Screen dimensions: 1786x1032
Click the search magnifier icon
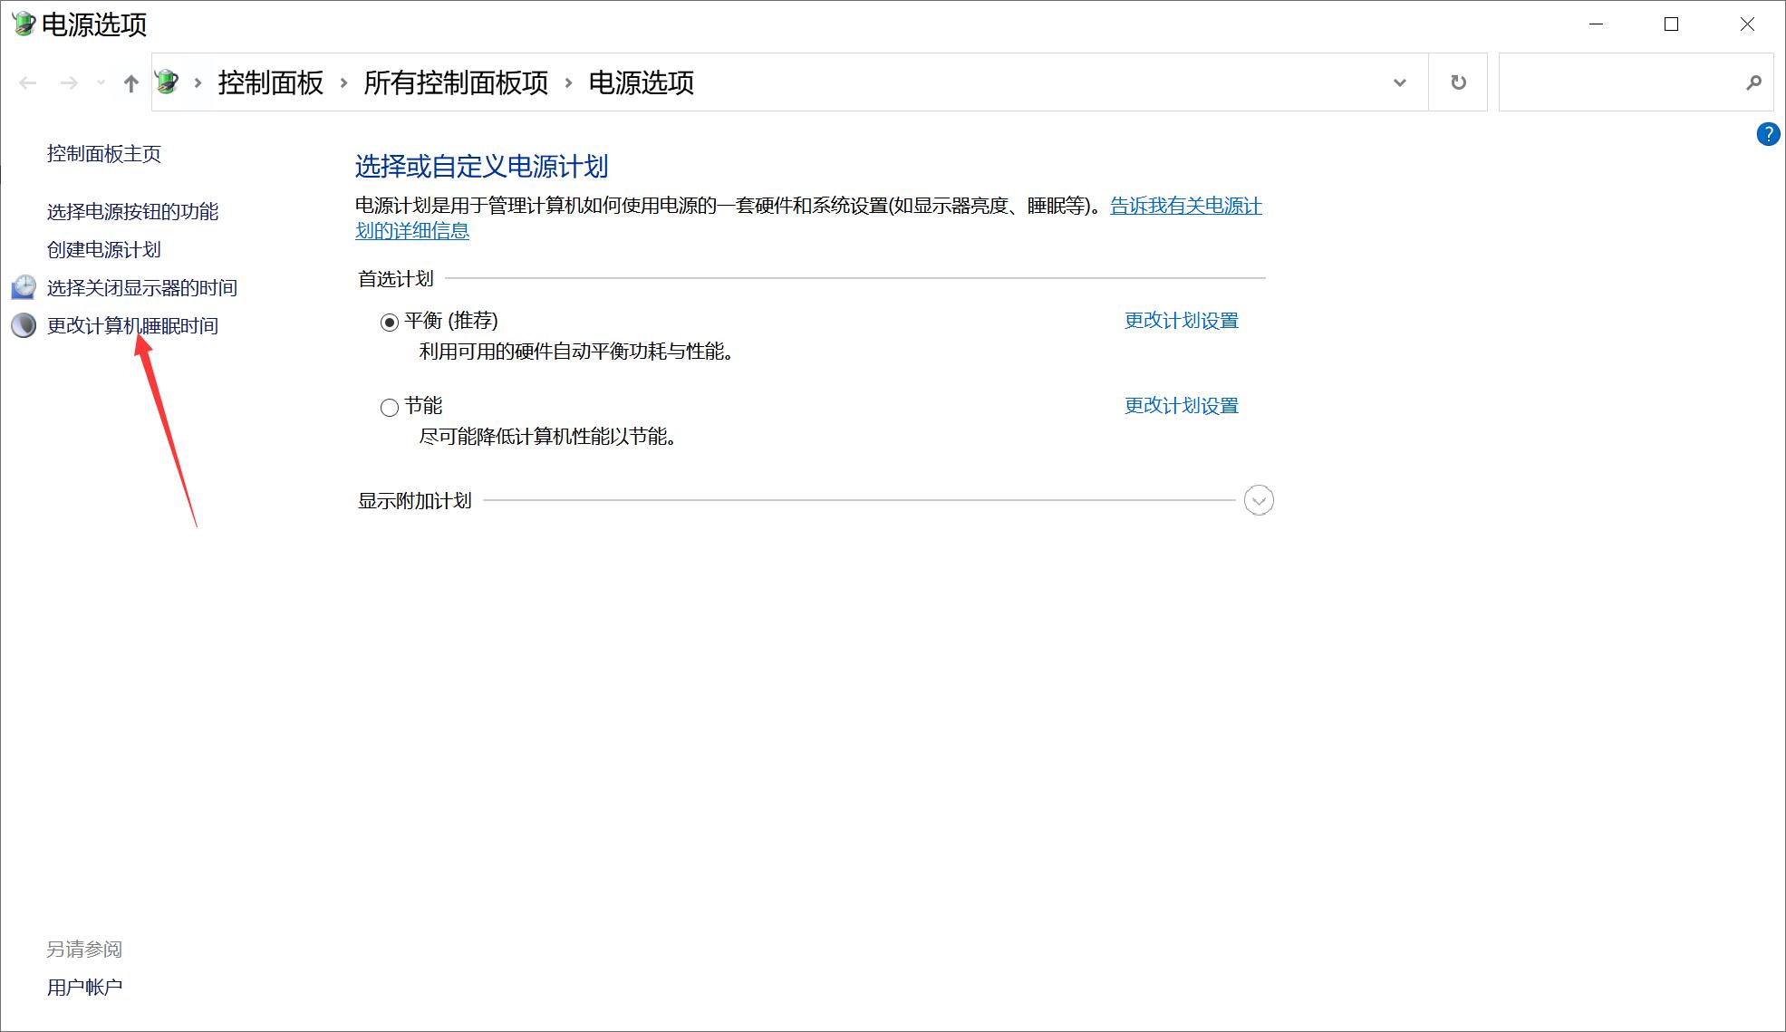coord(1754,82)
